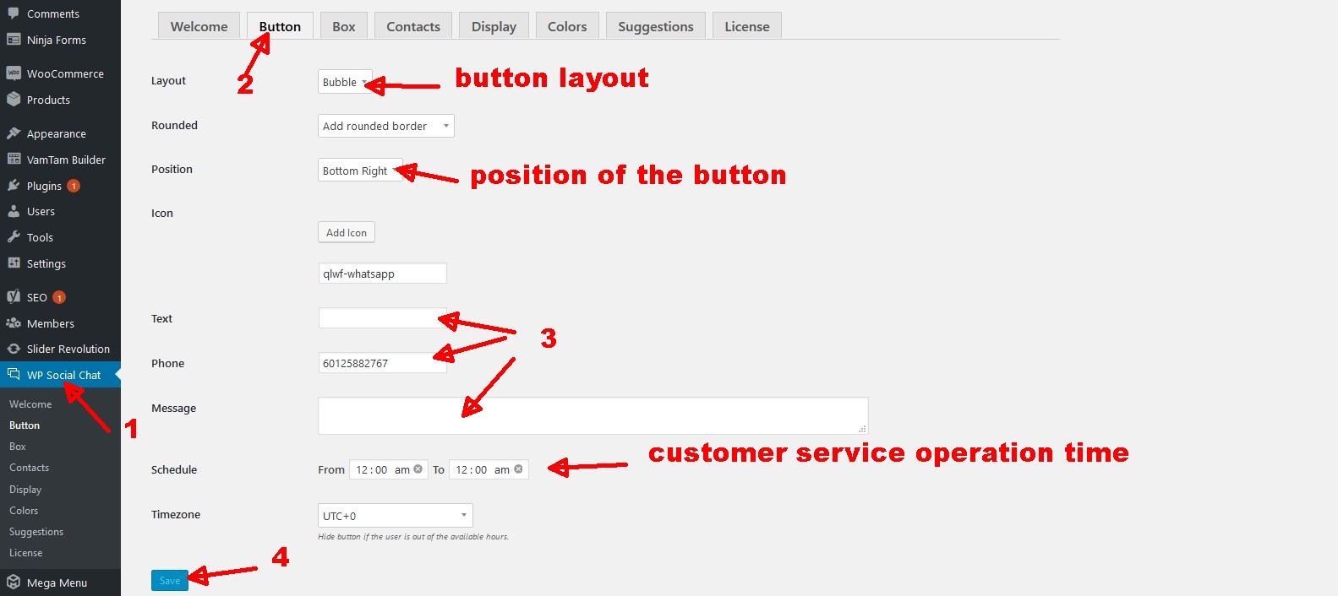Click the Yoast SEO icon
This screenshot has height=596, width=1338.
14,297
